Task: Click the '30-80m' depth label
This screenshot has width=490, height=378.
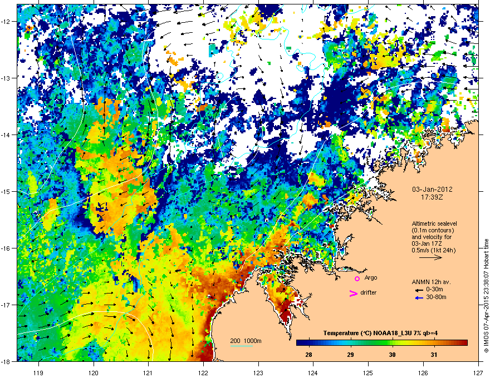Action: click(x=436, y=297)
